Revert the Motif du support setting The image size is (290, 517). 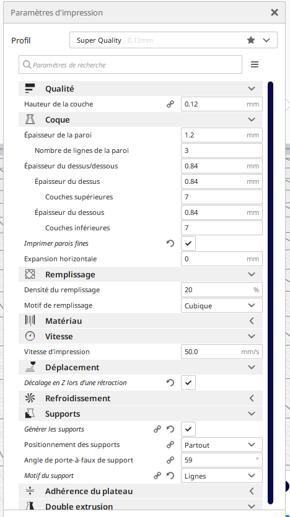click(170, 476)
